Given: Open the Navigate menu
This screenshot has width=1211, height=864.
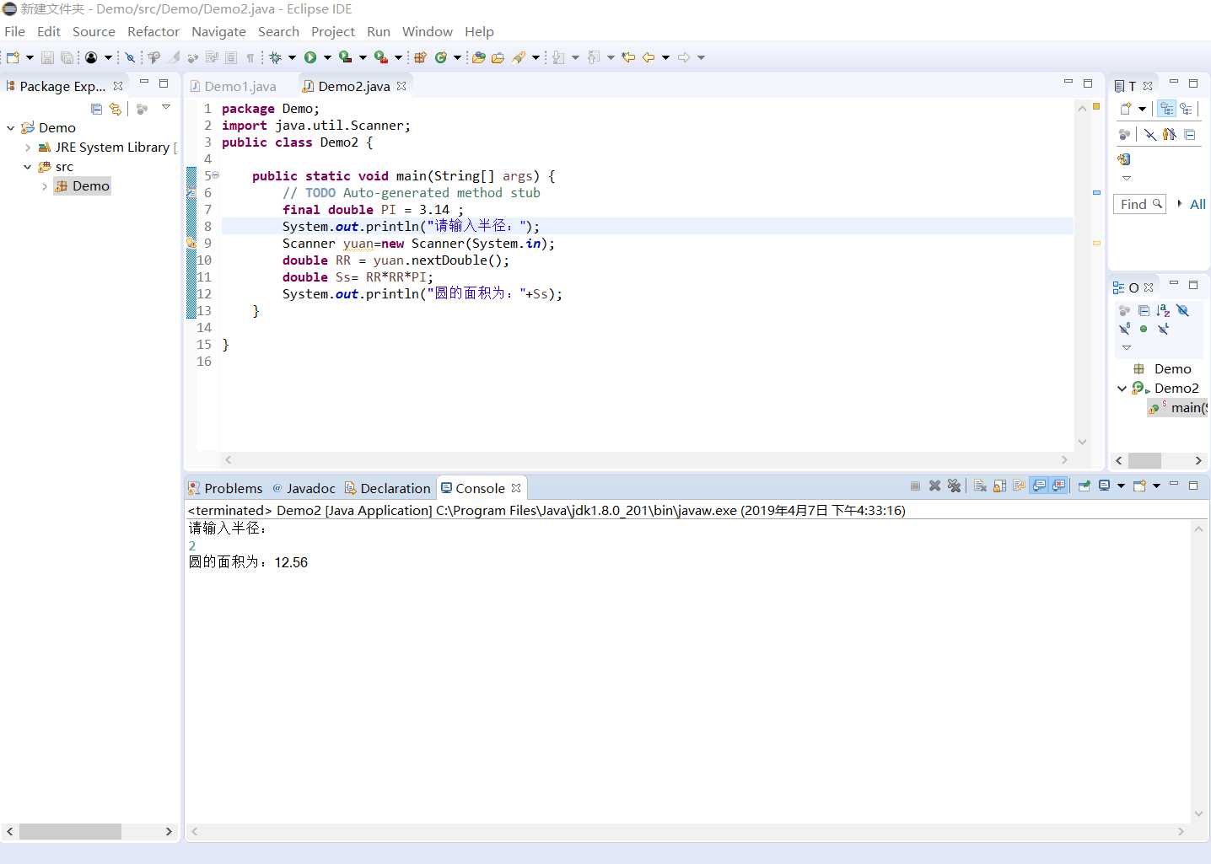Looking at the screenshot, I should click(x=218, y=31).
